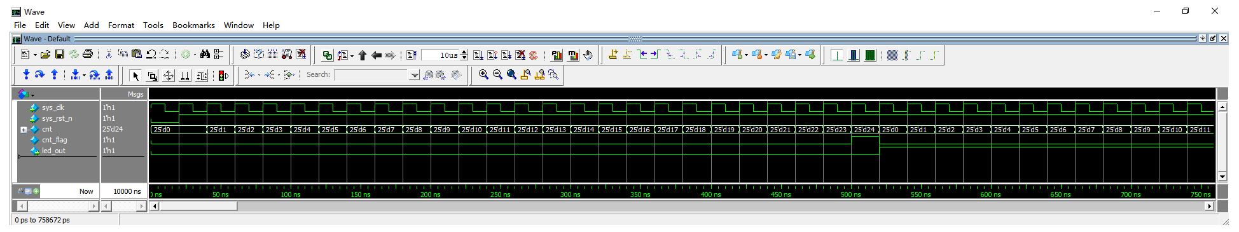Click the Memory Profiling icon
The width and height of the screenshot is (1239, 232).
pos(573,55)
